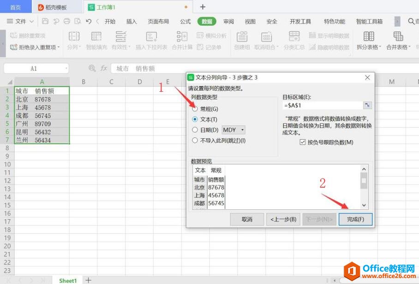
Task: Click the 目标区域 input field
Action: click(323, 105)
